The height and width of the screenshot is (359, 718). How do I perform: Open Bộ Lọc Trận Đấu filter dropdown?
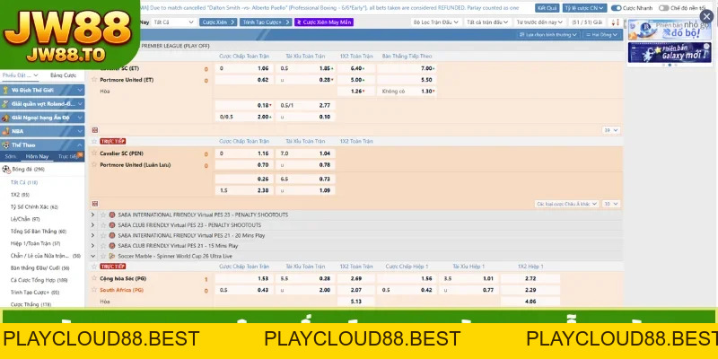click(435, 22)
